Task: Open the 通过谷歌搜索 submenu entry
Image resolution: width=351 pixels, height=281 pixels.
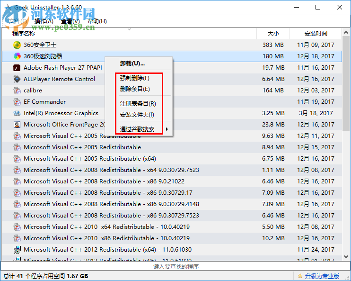Action: point(137,129)
